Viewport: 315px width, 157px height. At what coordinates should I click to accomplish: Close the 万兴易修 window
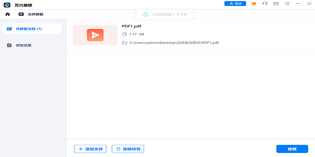tap(309, 4)
